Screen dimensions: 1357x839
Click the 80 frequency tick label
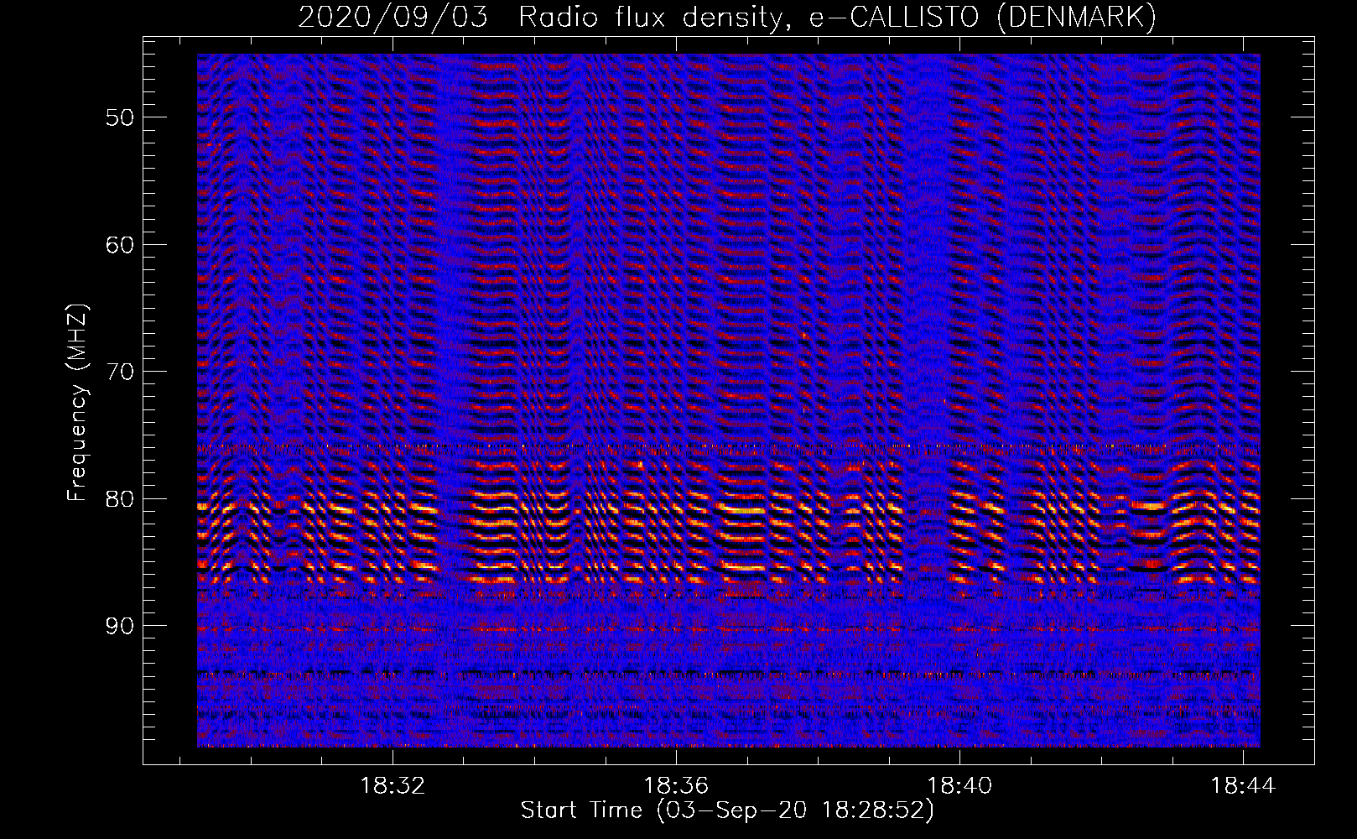120,499
